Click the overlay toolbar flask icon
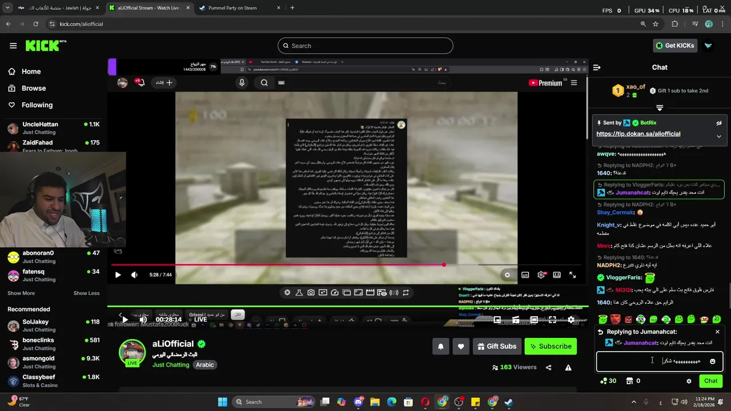Image resolution: width=731 pixels, height=411 pixels. click(x=299, y=292)
